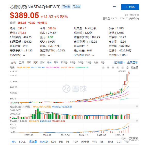Toggle the MACD indicator at bottom
Screen dimensions: 143x145
pos(44,142)
